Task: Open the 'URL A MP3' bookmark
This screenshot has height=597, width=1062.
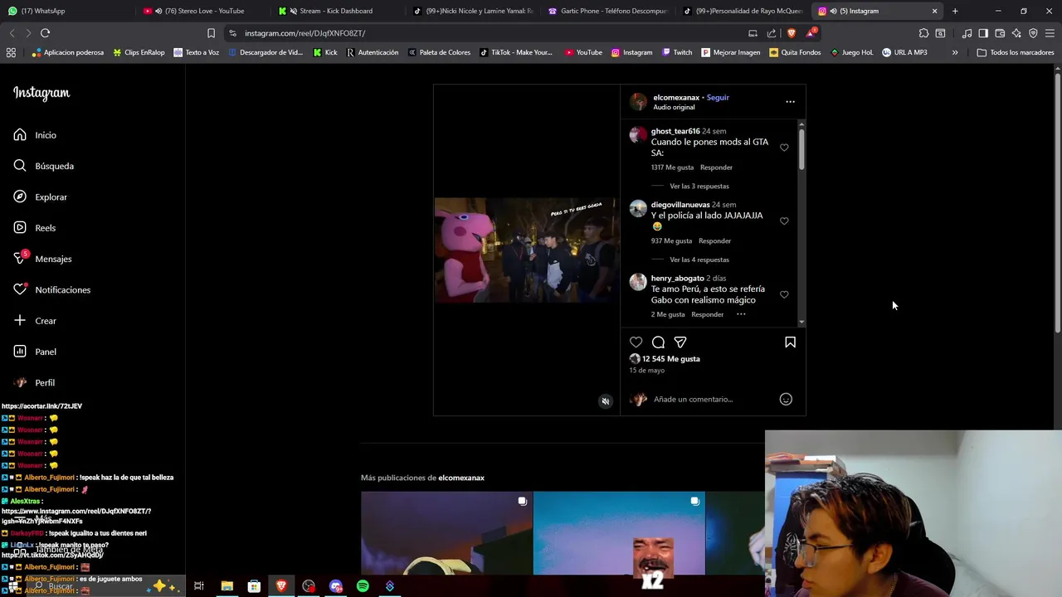Action: (904, 52)
